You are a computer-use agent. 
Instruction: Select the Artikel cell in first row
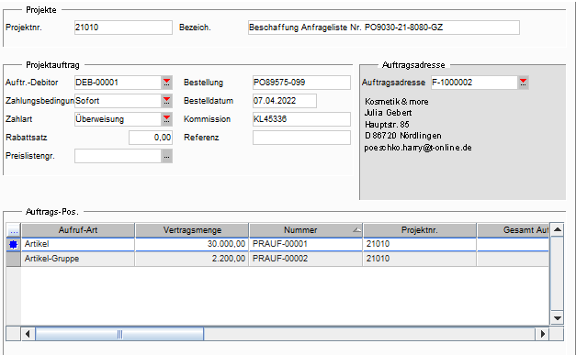click(78, 244)
